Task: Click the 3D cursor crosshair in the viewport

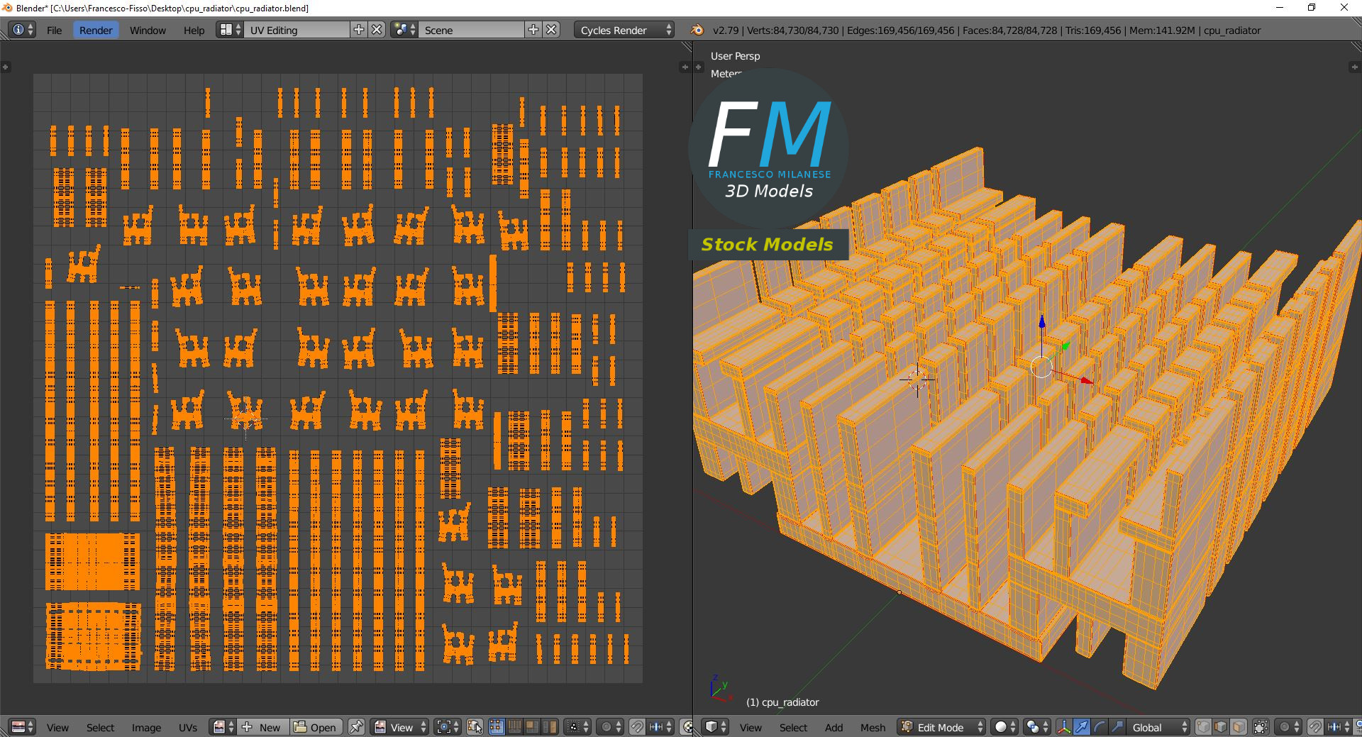Action: point(917,379)
